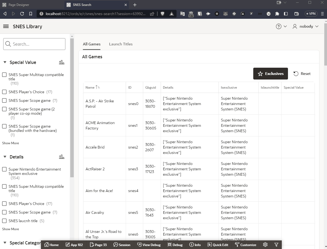Click the funnel icon in developer toolbar
The image size is (327, 249).
click(276, 245)
